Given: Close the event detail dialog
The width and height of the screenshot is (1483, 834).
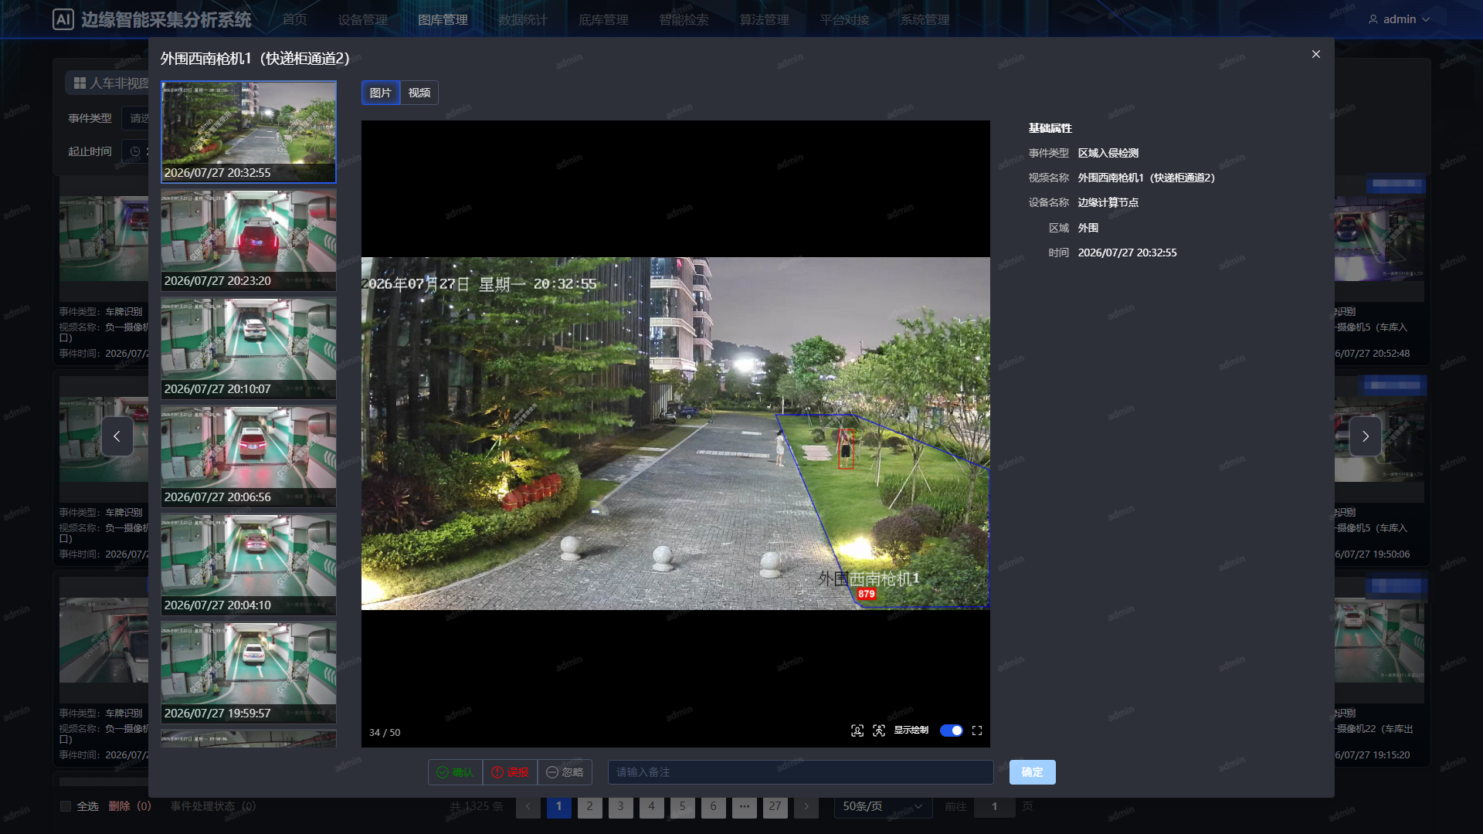Looking at the screenshot, I should (1316, 54).
